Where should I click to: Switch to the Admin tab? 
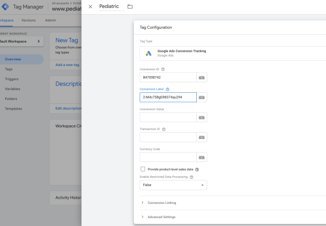click(50, 20)
